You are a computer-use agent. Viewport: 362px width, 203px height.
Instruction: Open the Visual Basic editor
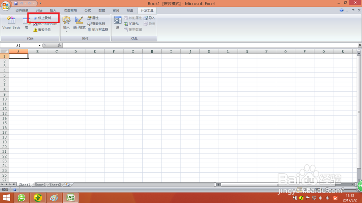click(x=11, y=23)
